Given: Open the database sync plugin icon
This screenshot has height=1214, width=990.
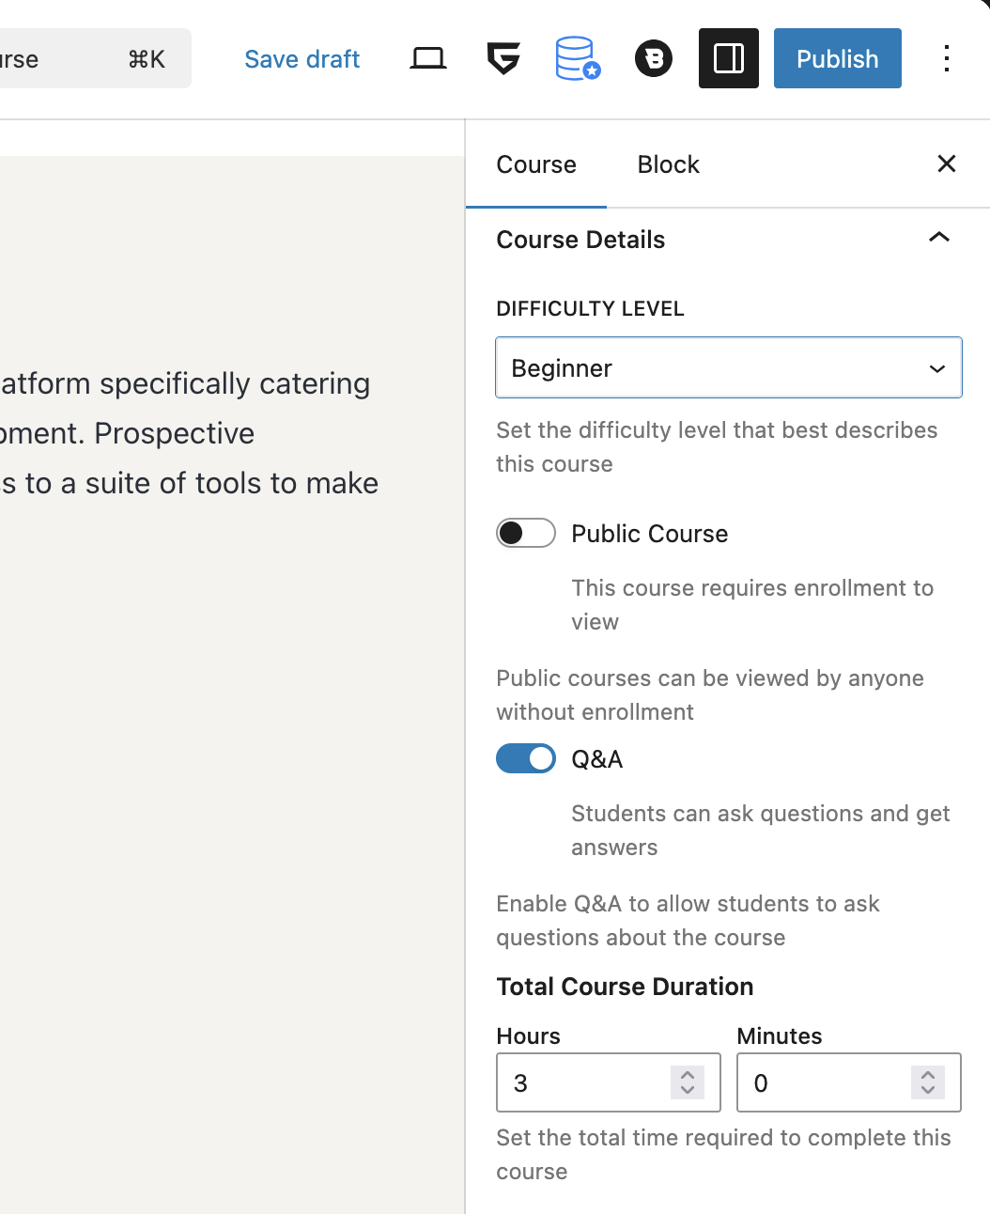Looking at the screenshot, I should pos(577,58).
